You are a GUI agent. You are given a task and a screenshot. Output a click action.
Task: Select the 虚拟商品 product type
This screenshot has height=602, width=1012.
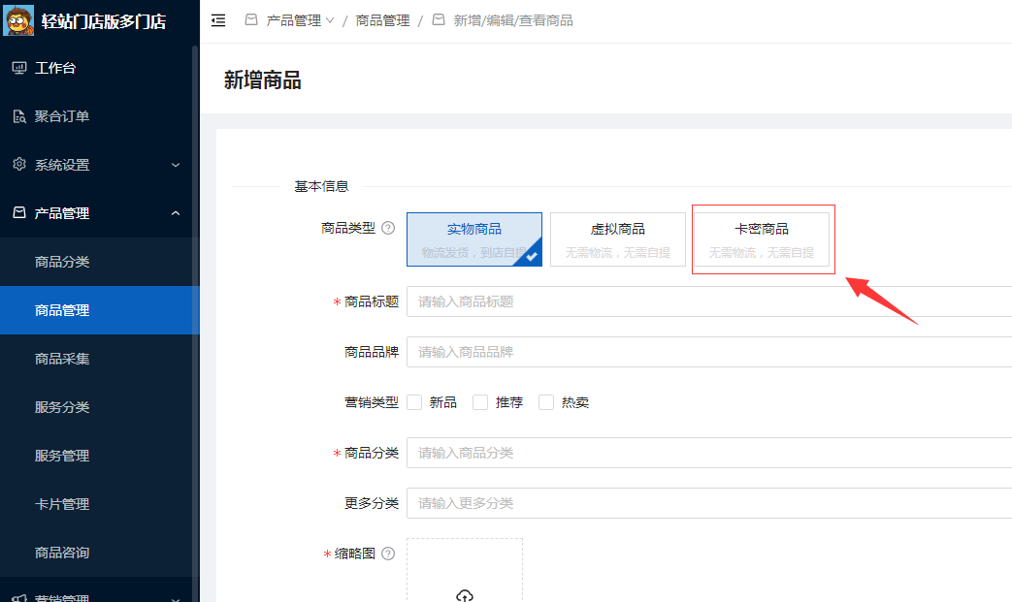(618, 239)
